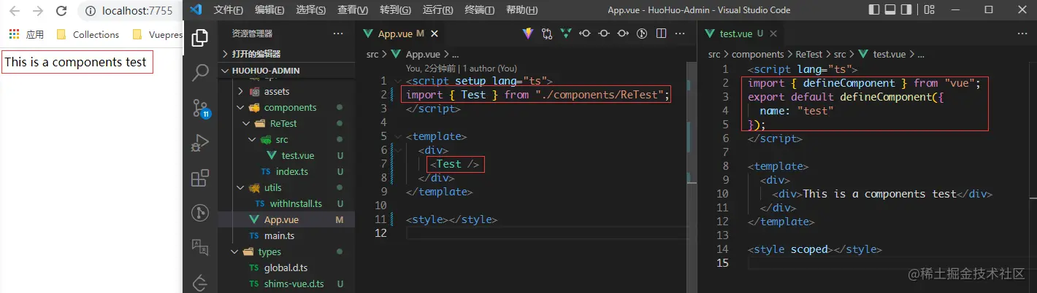Open shims-vue.d.ts in the file tree

pos(286,284)
